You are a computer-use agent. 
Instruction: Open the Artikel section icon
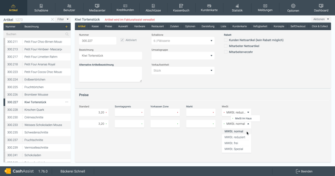[x=13, y=6]
